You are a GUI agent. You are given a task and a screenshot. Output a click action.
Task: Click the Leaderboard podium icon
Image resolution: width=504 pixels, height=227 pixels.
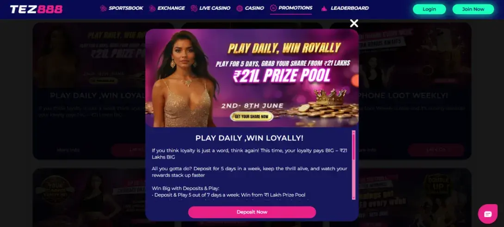coord(324,9)
